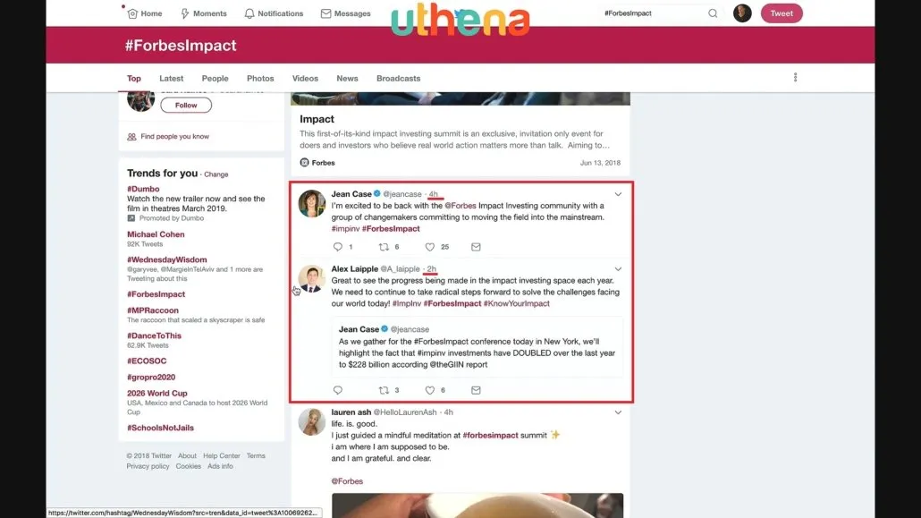921x518 pixels.
Task: Click the Follow button
Action: tap(186, 106)
